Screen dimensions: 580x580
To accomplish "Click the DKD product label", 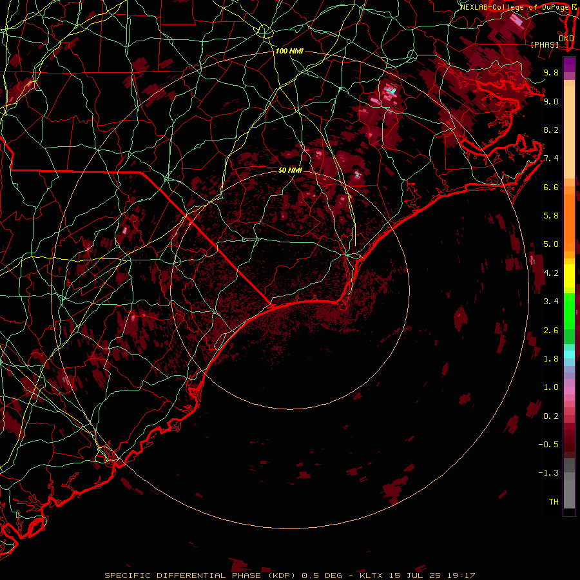I will [x=566, y=38].
